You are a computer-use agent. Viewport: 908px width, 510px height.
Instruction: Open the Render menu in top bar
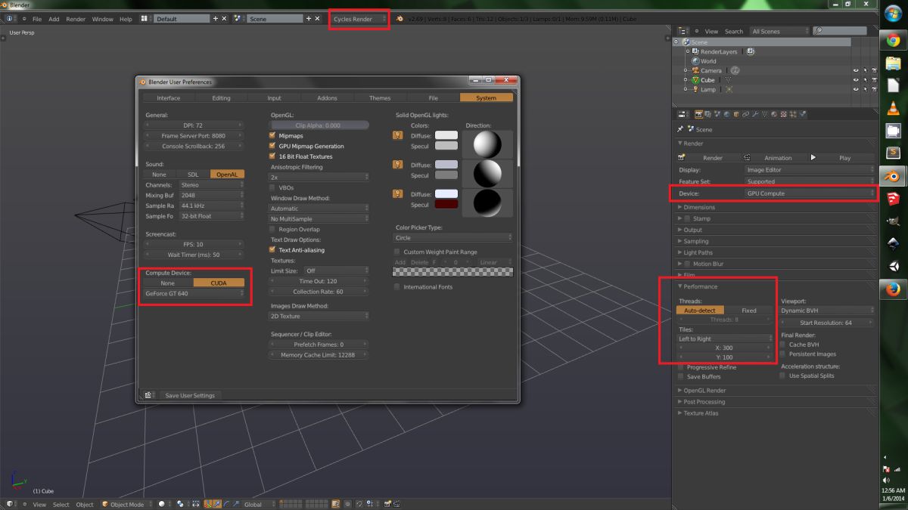click(x=76, y=19)
